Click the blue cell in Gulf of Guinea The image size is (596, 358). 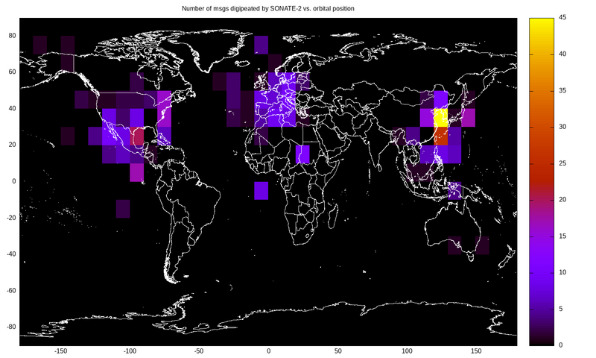[x=261, y=190]
